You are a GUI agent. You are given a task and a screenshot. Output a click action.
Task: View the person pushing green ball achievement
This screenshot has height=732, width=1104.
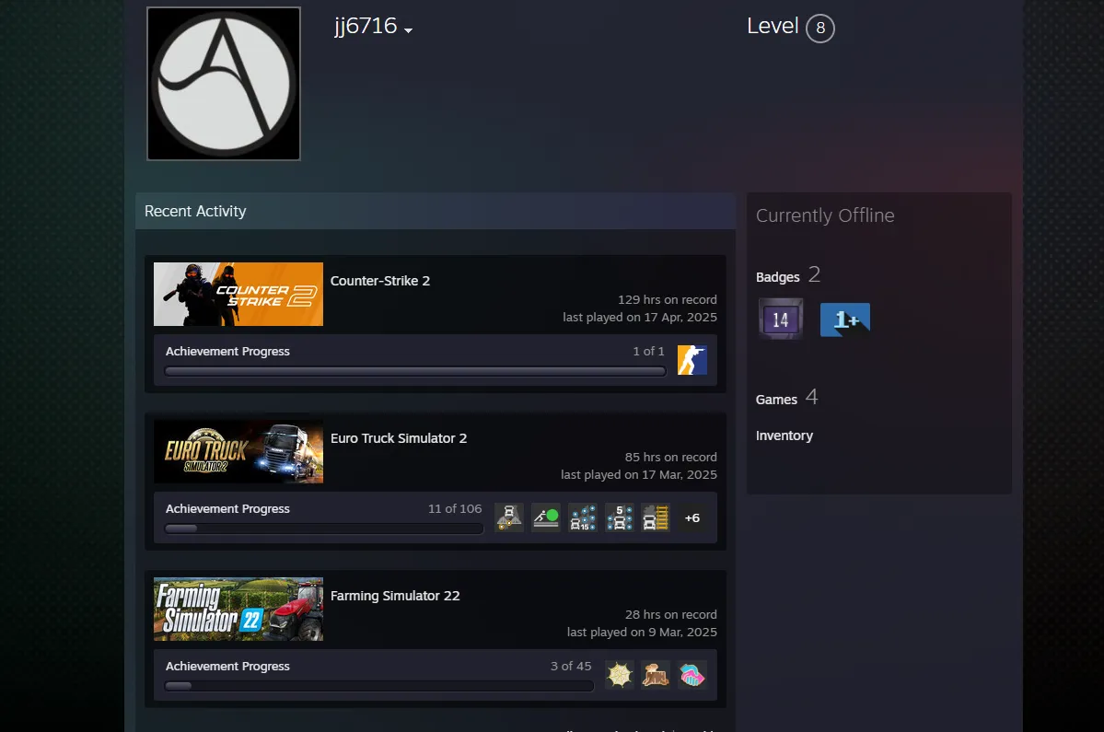546,517
